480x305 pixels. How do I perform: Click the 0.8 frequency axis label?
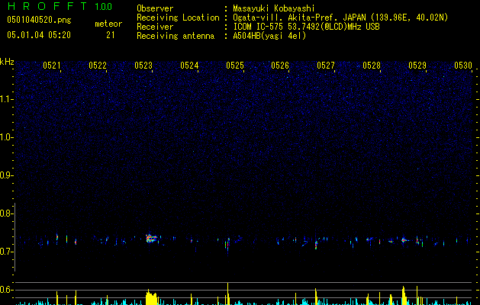(x=6, y=213)
